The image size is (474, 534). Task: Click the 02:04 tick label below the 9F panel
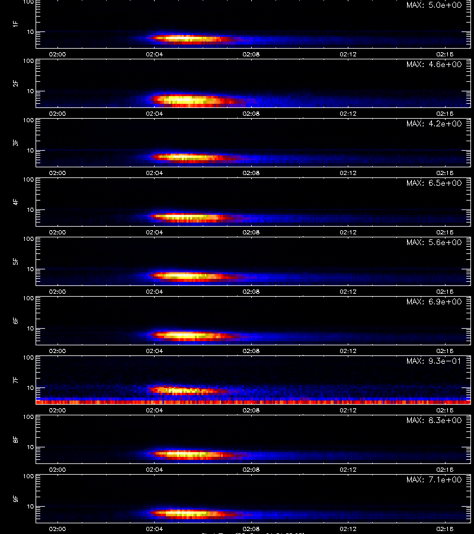(155, 529)
